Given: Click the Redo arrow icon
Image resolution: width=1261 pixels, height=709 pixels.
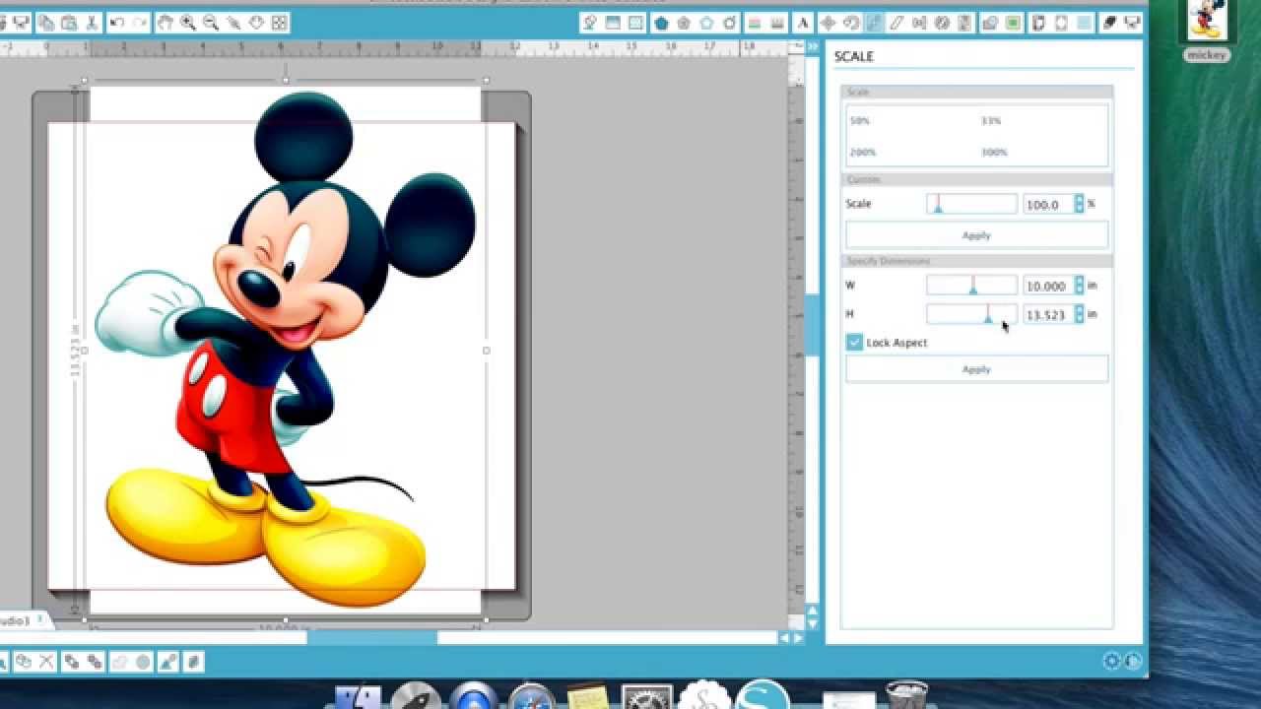Looking at the screenshot, I should pos(141,22).
